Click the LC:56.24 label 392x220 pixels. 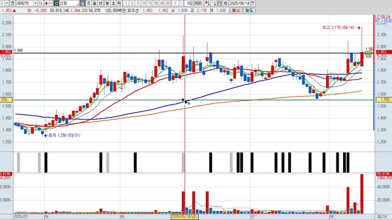383,17
